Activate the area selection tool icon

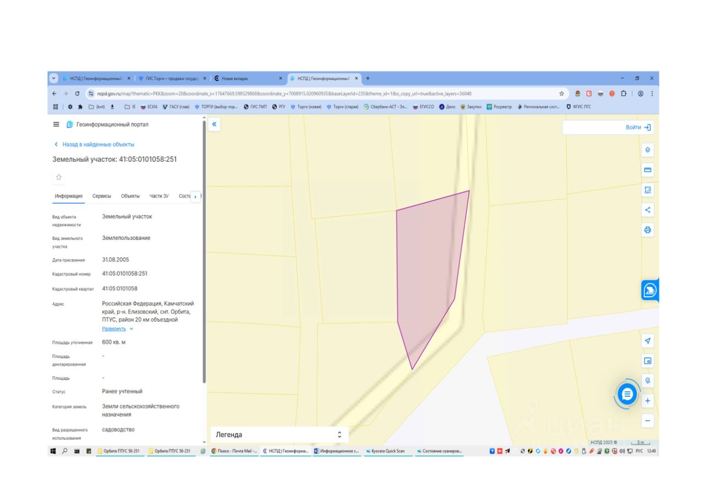[647, 190]
